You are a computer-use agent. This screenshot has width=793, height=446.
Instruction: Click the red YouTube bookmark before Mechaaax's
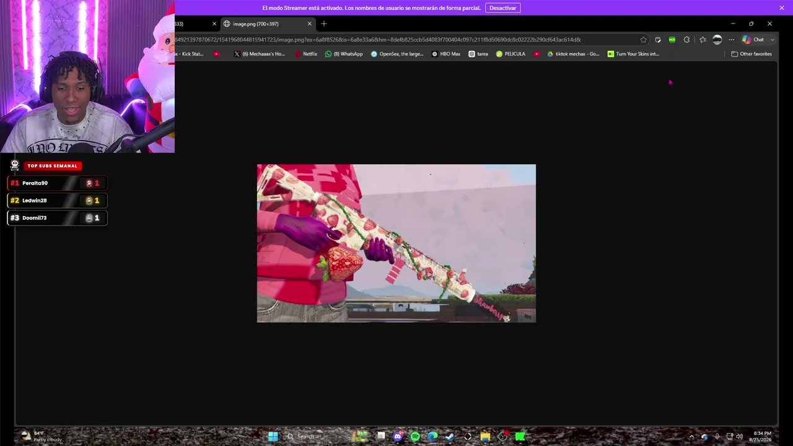pos(216,54)
